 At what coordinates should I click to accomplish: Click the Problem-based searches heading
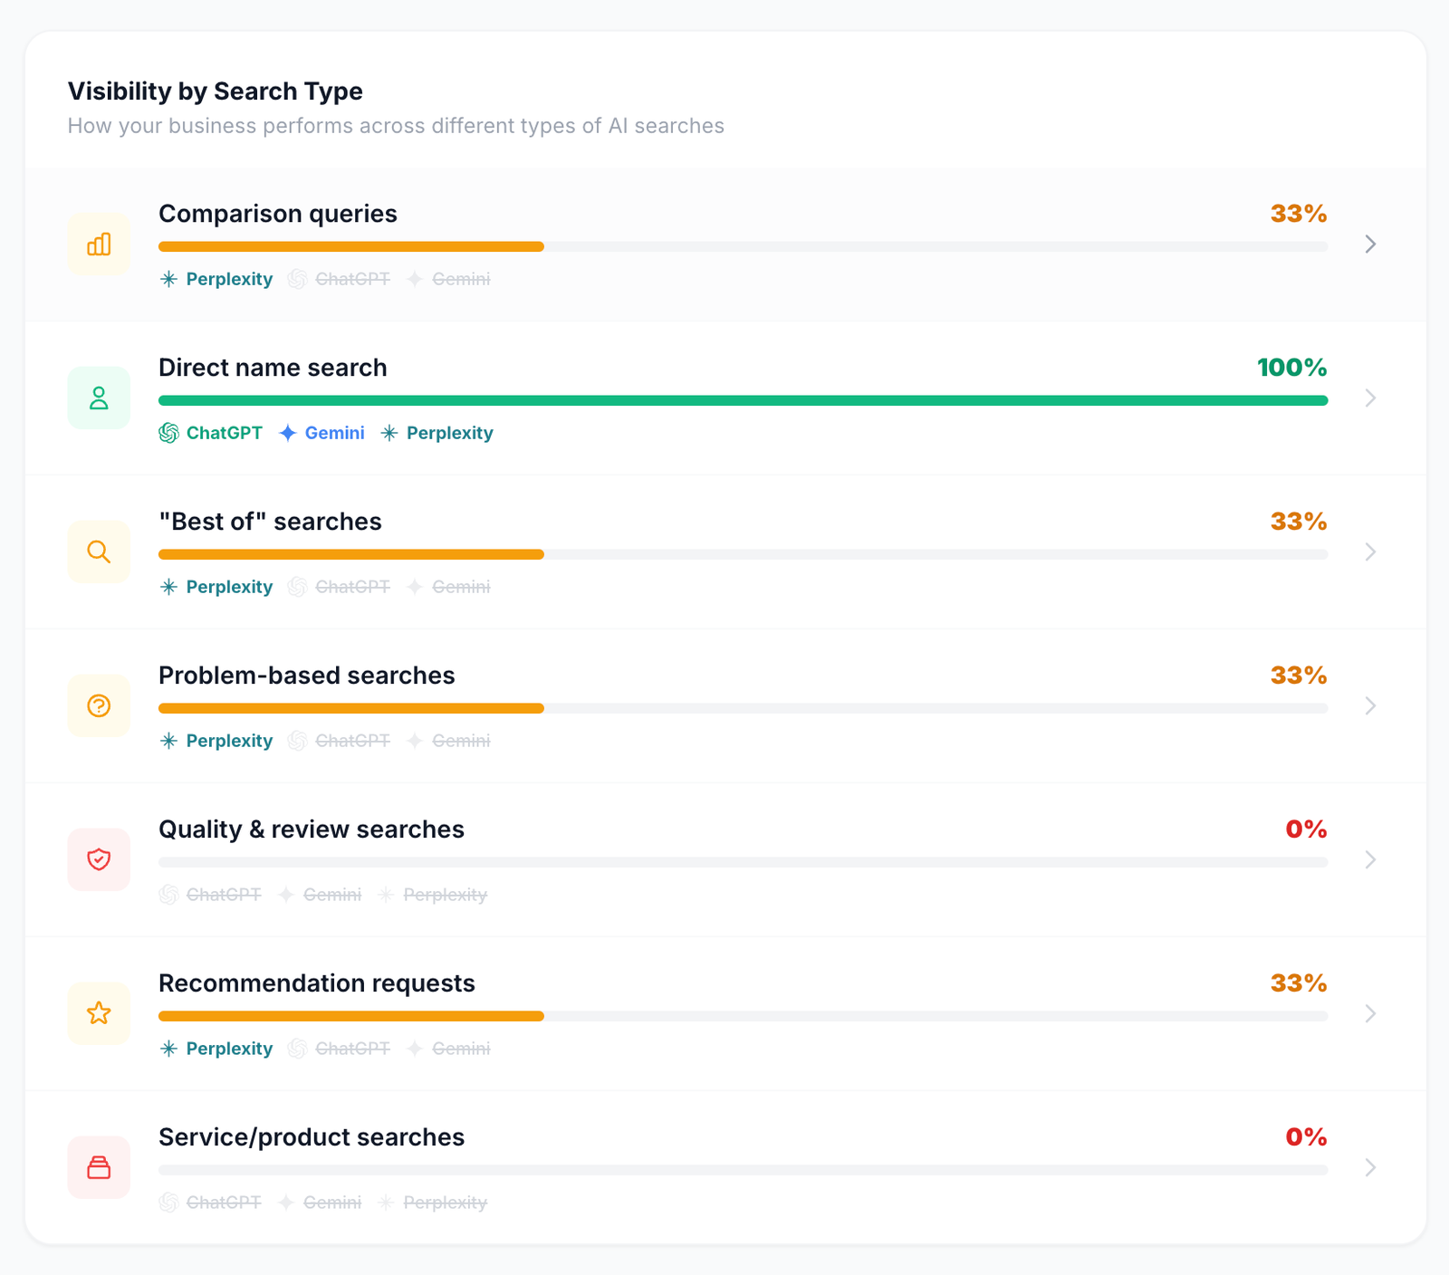[x=306, y=676]
